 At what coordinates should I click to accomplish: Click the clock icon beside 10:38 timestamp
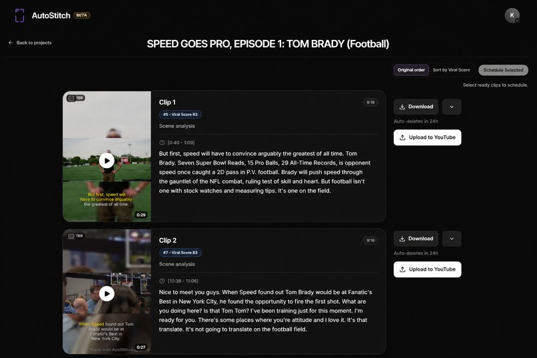(162, 281)
